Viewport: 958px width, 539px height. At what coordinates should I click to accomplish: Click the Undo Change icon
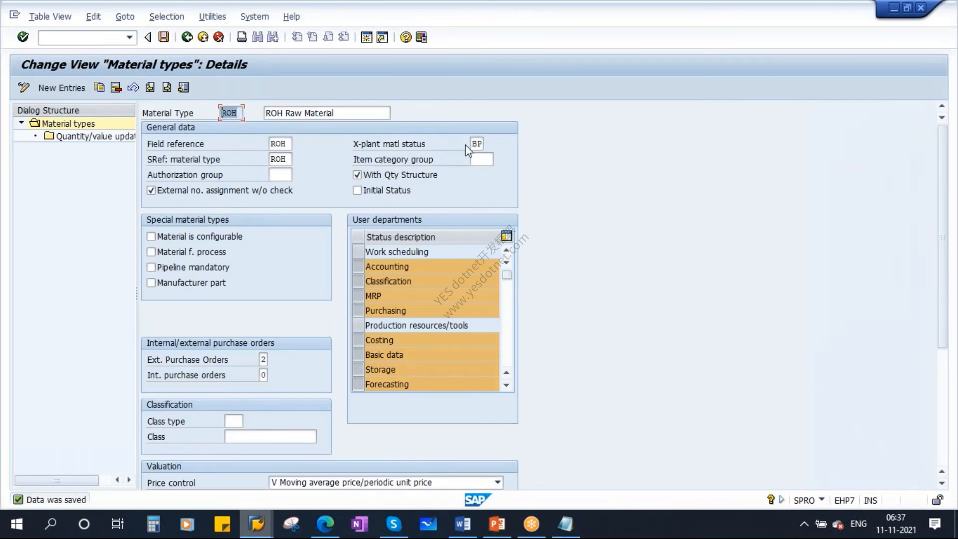point(133,87)
